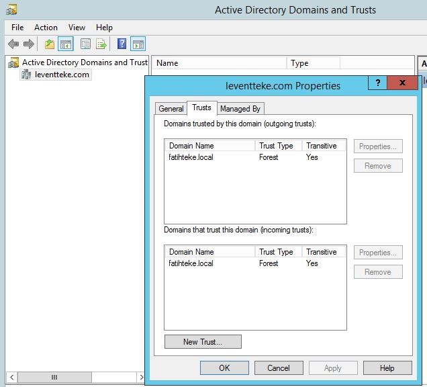Screen dimensions: 427x387
Task: Open the Properties toolbar icon
Action: coord(85,44)
